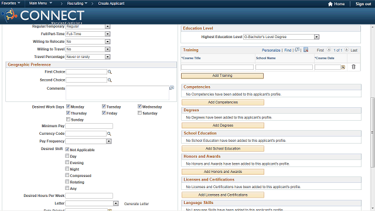Download the Training grid to spreadsheet
375x211 pixels.
click(x=306, y=50)
